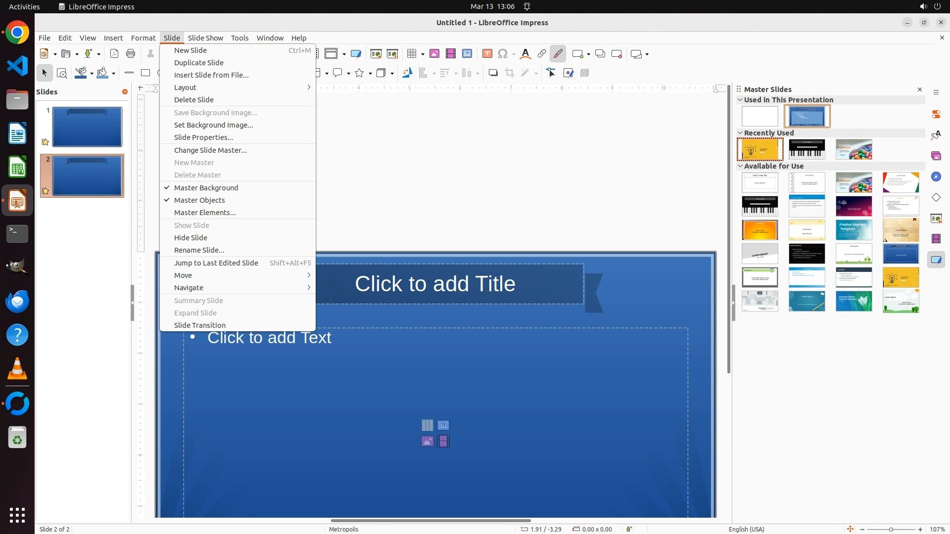
Task: Click the Insert Image toolbar icon
Action: point(434,54)
